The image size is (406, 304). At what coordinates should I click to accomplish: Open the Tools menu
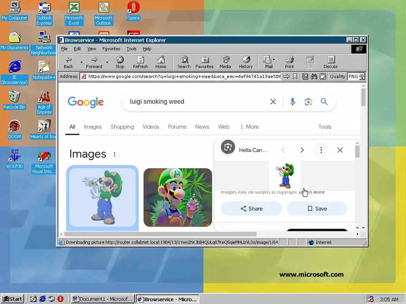point(132,49)
